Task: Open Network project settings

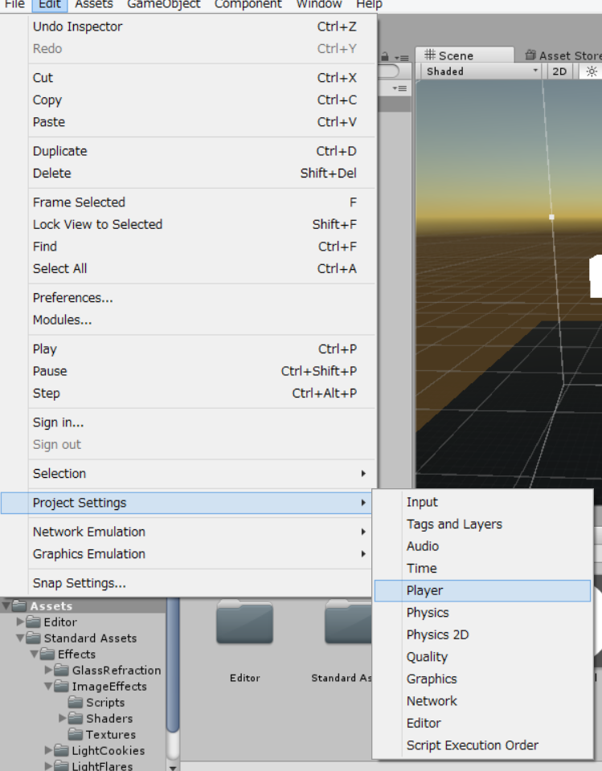Action: (x=482, y=701)
